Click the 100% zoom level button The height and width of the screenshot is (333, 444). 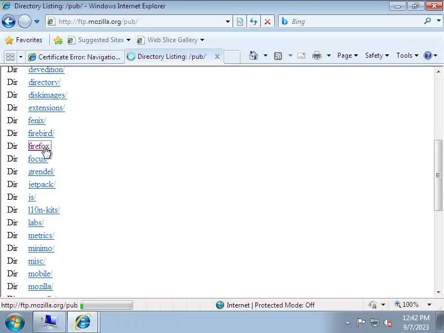click(x=407, y=305)
